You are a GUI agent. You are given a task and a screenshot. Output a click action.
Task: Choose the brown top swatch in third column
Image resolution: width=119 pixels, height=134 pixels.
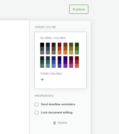(x=53, y=44)
